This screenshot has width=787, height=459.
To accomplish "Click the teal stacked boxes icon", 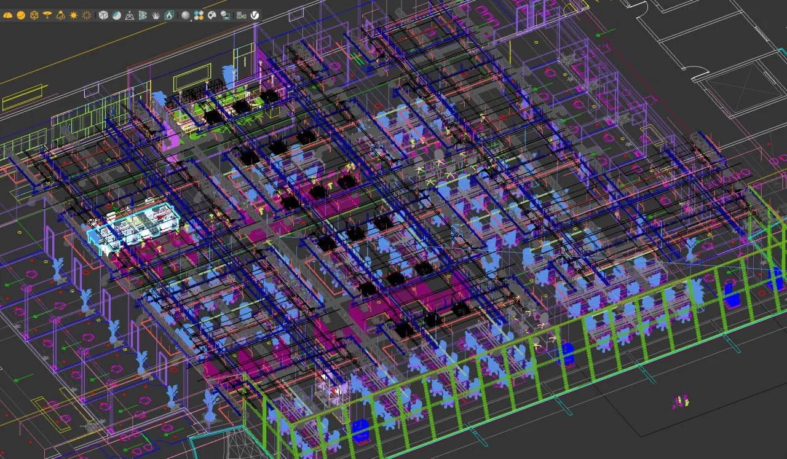I will click(143, 15).
